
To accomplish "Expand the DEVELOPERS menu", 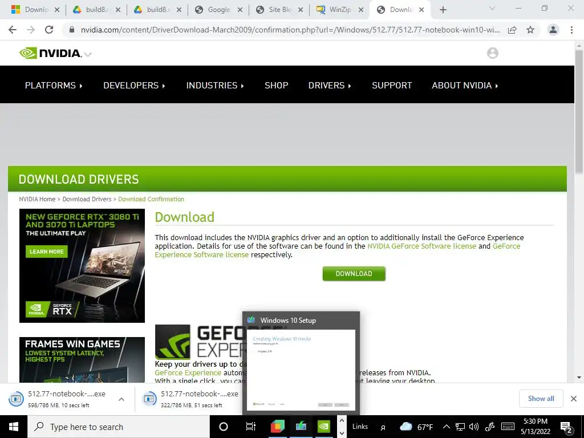I will 134,86.
